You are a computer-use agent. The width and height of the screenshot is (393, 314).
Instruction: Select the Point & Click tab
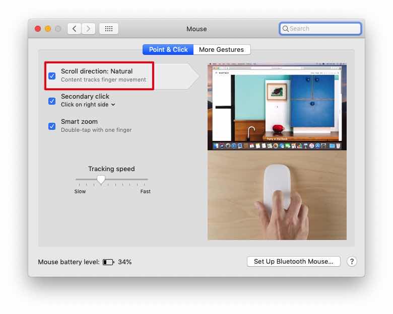click(168, 50)
